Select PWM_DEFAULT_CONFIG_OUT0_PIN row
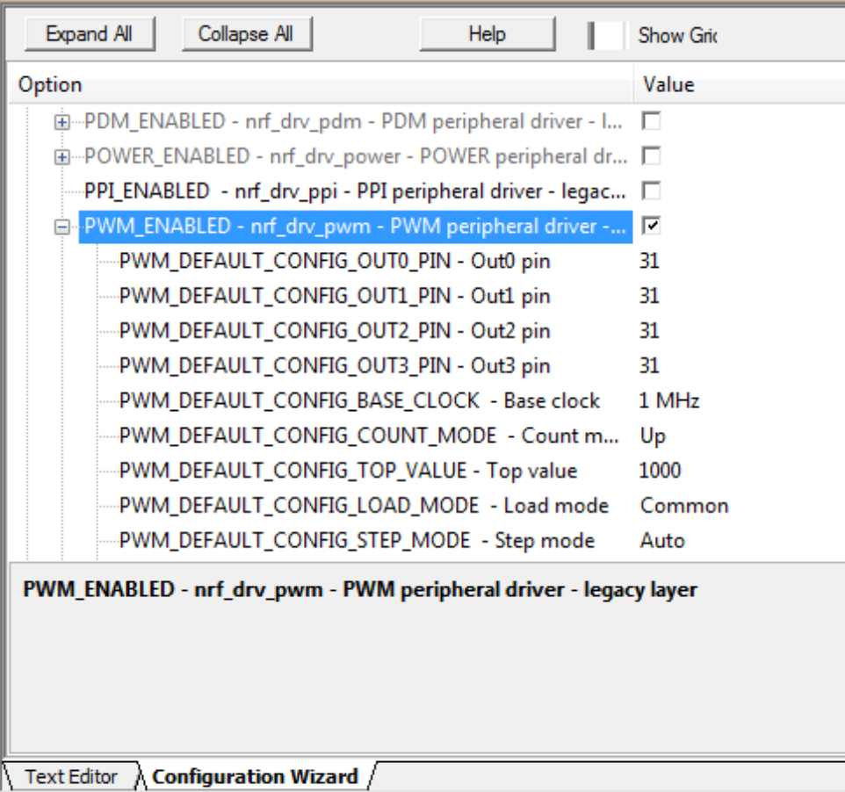Screen dimensions: 845x792 tap(334, 261)
